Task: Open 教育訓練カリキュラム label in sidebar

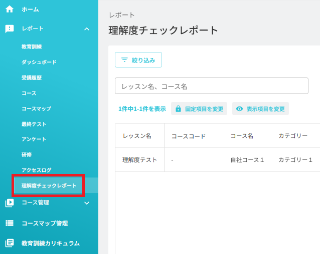Action: pos(51,243)
